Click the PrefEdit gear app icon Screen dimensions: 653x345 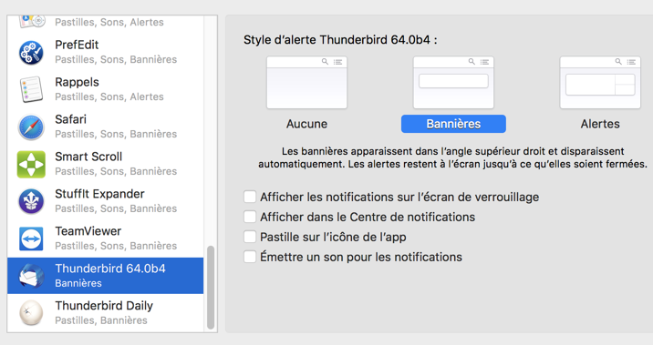click(31, 53)
